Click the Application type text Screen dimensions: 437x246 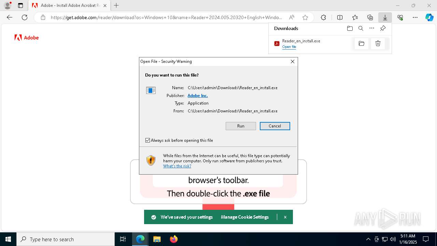198,103
